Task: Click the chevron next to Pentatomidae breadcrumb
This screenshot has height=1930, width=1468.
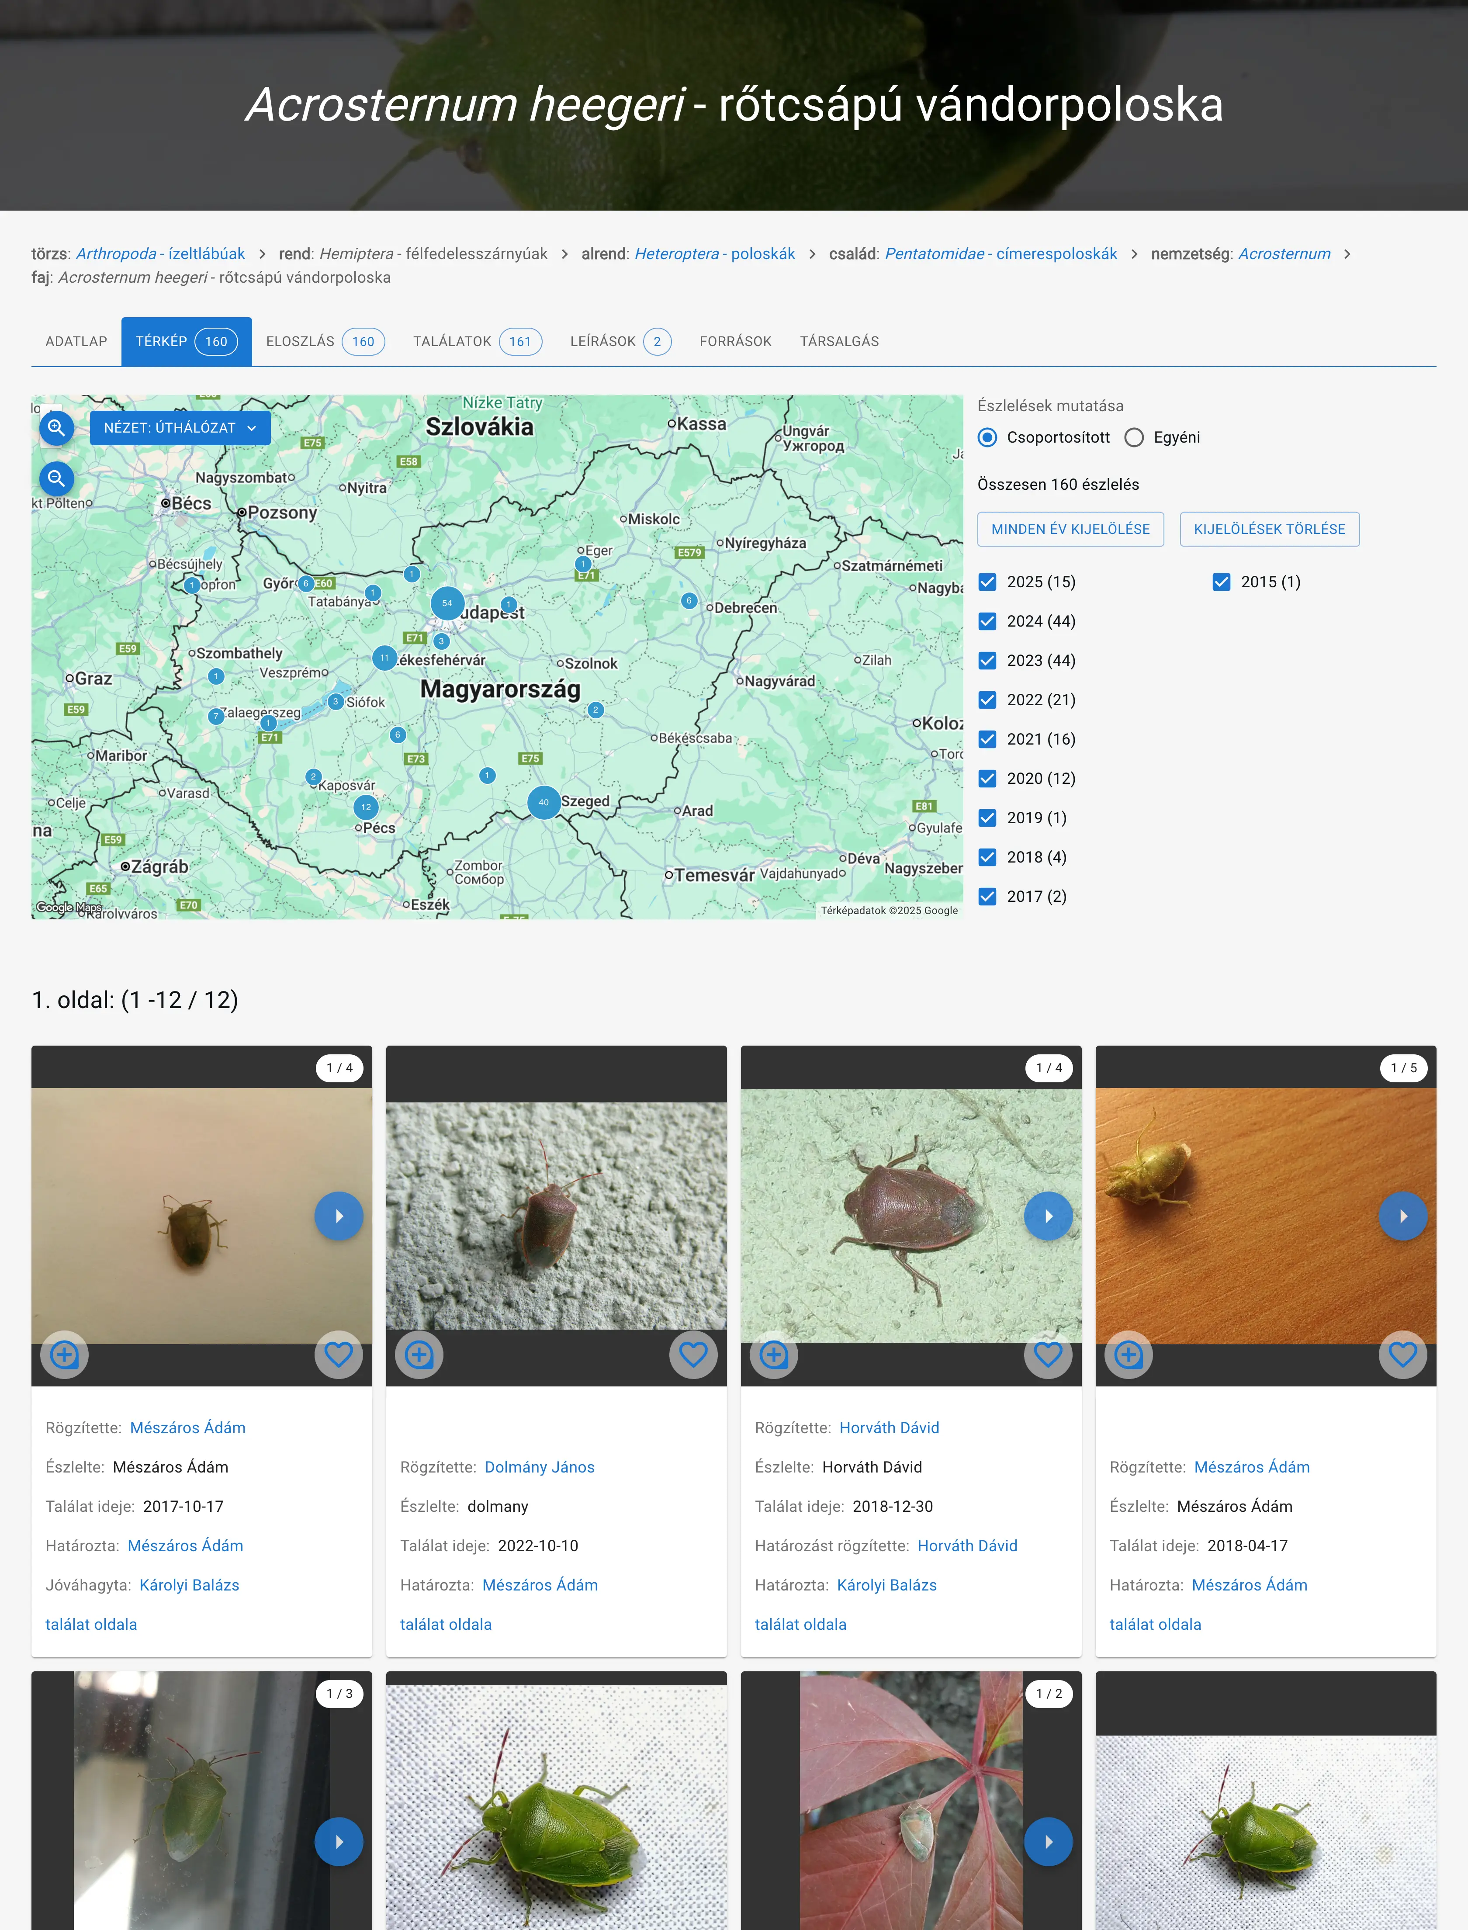Action: (1133, 254)
